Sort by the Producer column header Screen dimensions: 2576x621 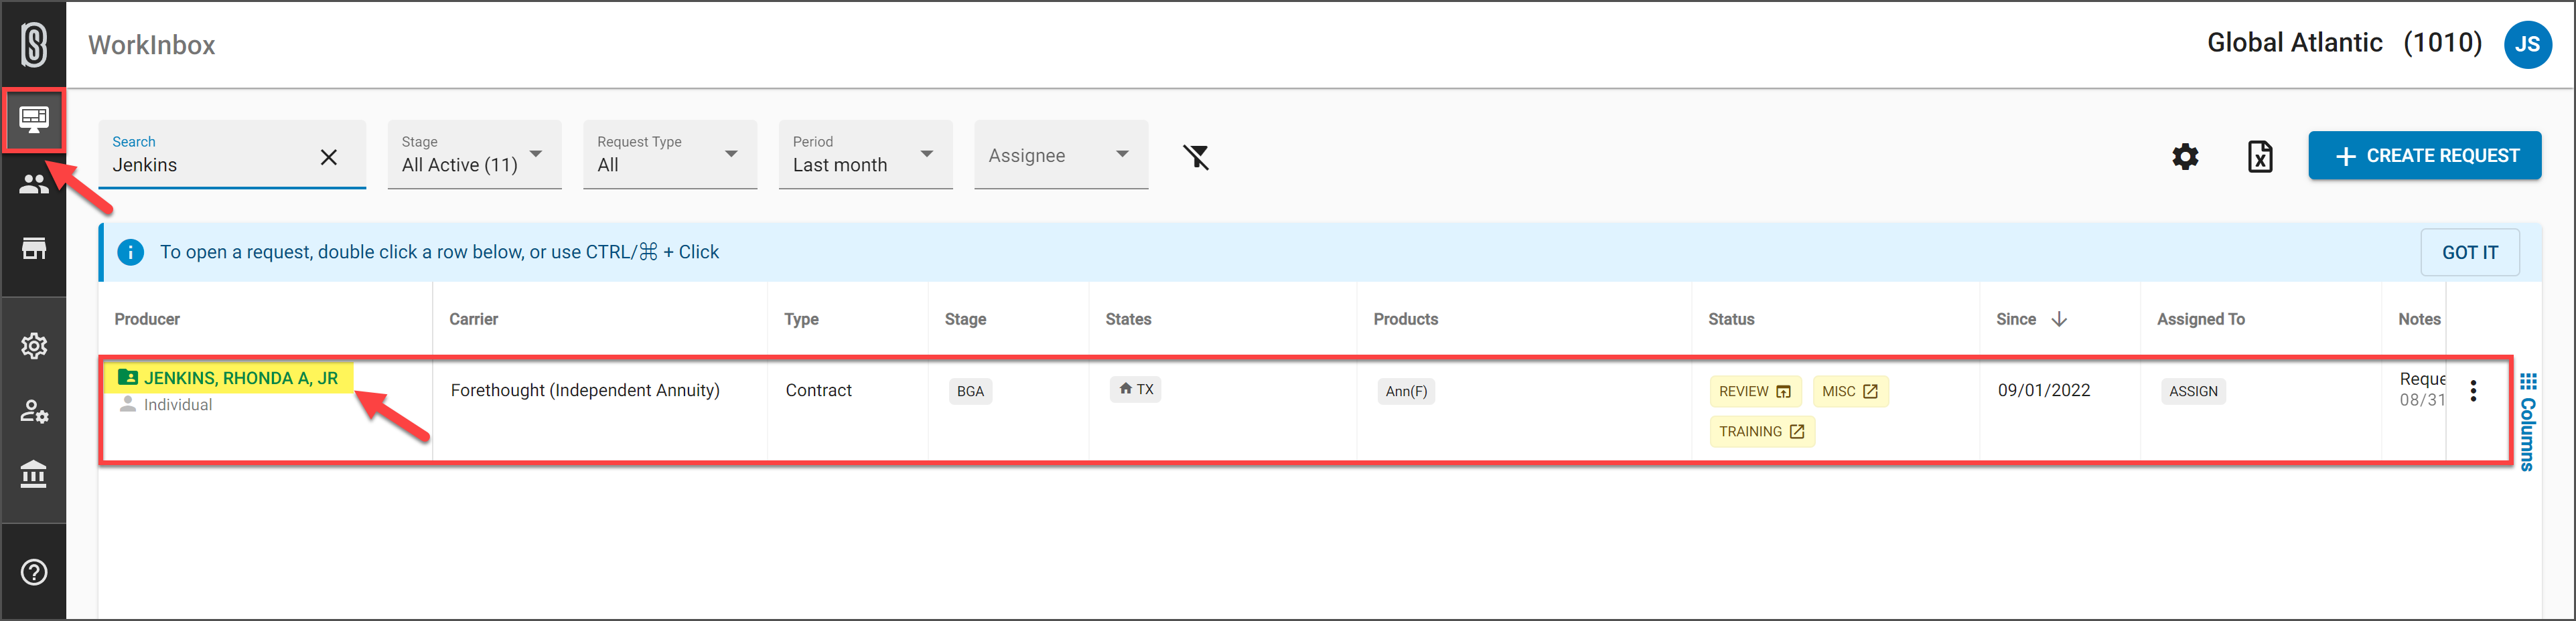[147, 319]
